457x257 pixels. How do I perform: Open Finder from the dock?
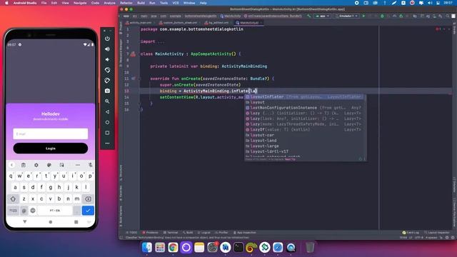pos(146,248)
